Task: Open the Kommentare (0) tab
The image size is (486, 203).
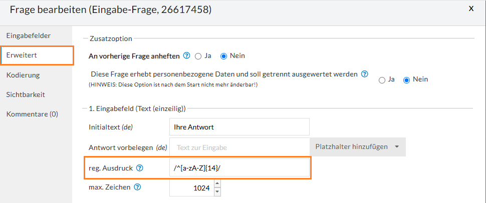Action: point(32,114)
